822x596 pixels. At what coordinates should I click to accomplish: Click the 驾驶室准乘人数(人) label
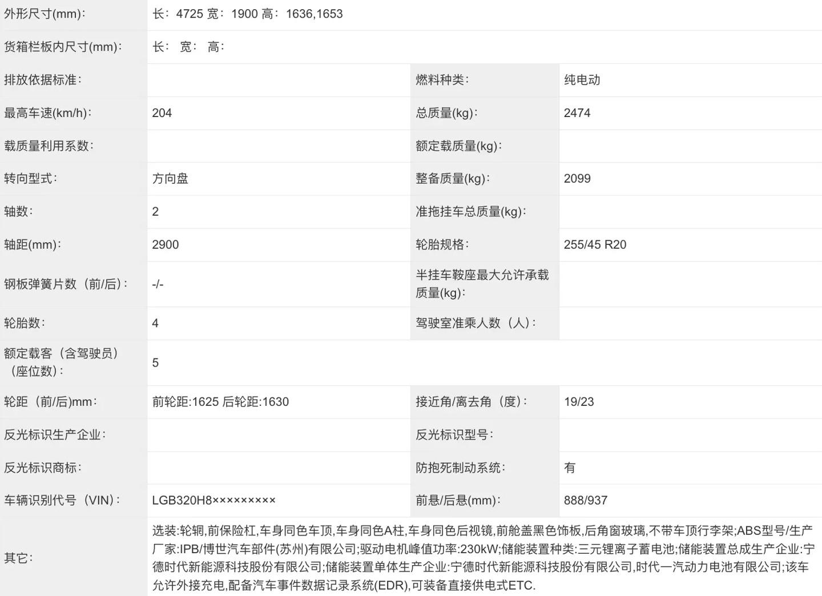tap(476, 323)
